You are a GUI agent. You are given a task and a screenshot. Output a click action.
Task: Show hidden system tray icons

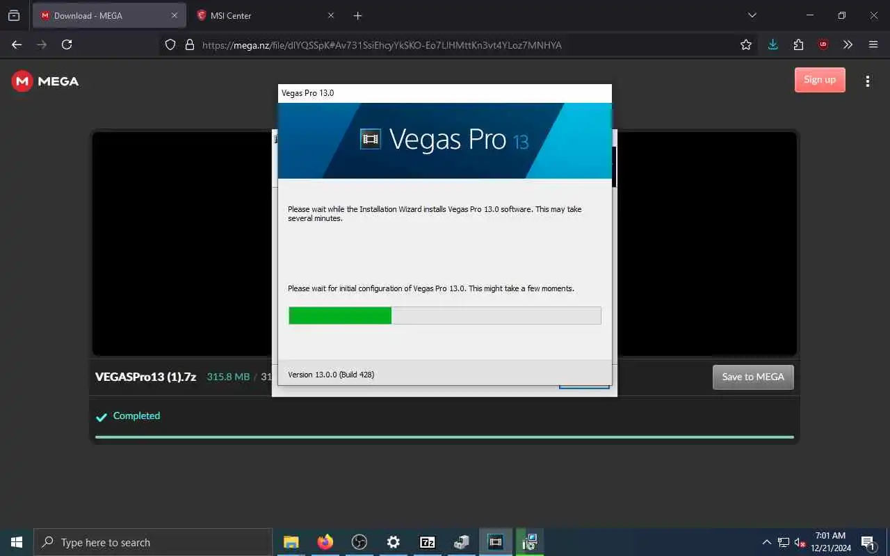[767, 543]
